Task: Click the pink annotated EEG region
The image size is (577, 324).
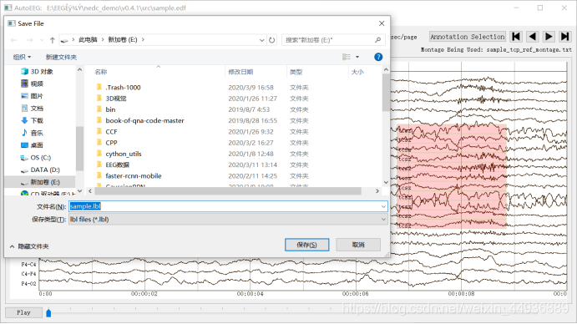Action: pyautogui.click(x=452, y=176)
